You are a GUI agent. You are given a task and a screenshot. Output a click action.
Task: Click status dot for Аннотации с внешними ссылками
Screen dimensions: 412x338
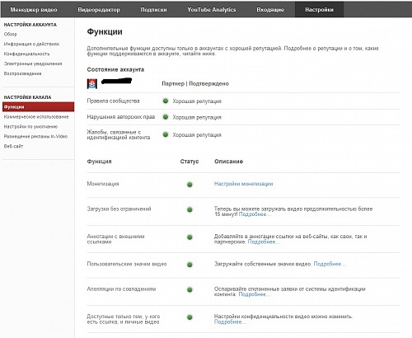[x=190, y=237]
